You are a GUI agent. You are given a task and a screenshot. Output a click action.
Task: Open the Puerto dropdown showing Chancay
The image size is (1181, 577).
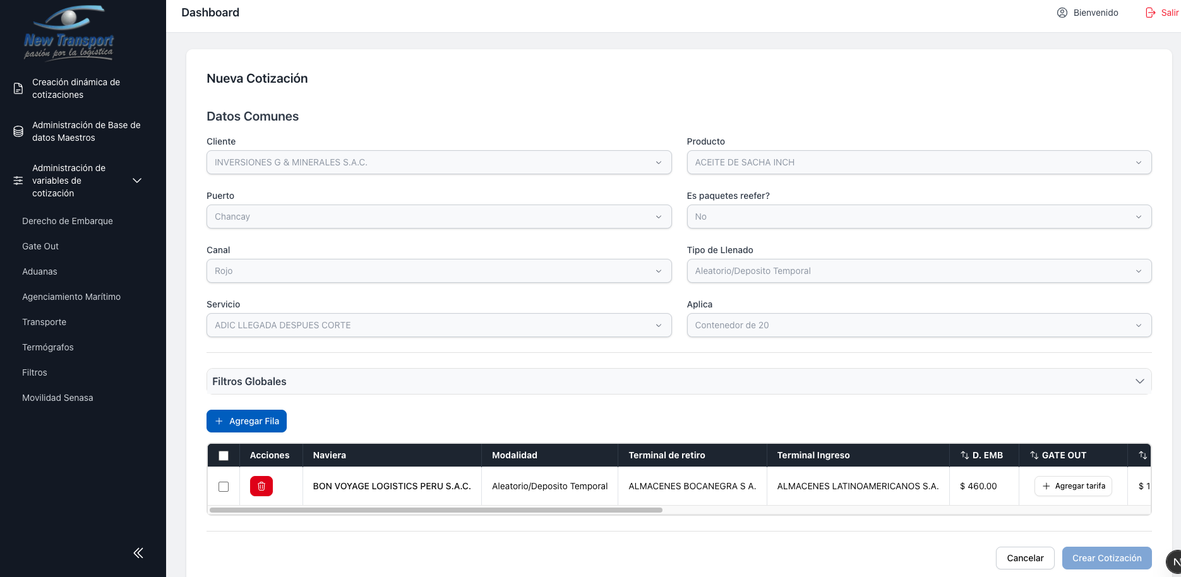click(x=438, y=217)
